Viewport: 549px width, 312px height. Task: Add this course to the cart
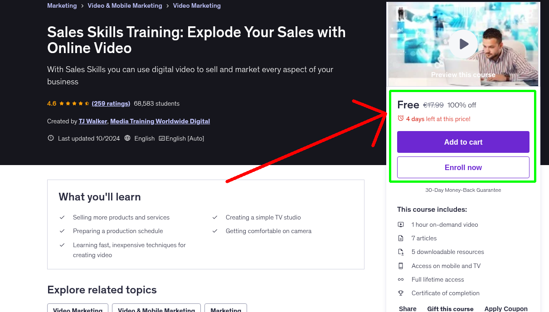(463, 142)
